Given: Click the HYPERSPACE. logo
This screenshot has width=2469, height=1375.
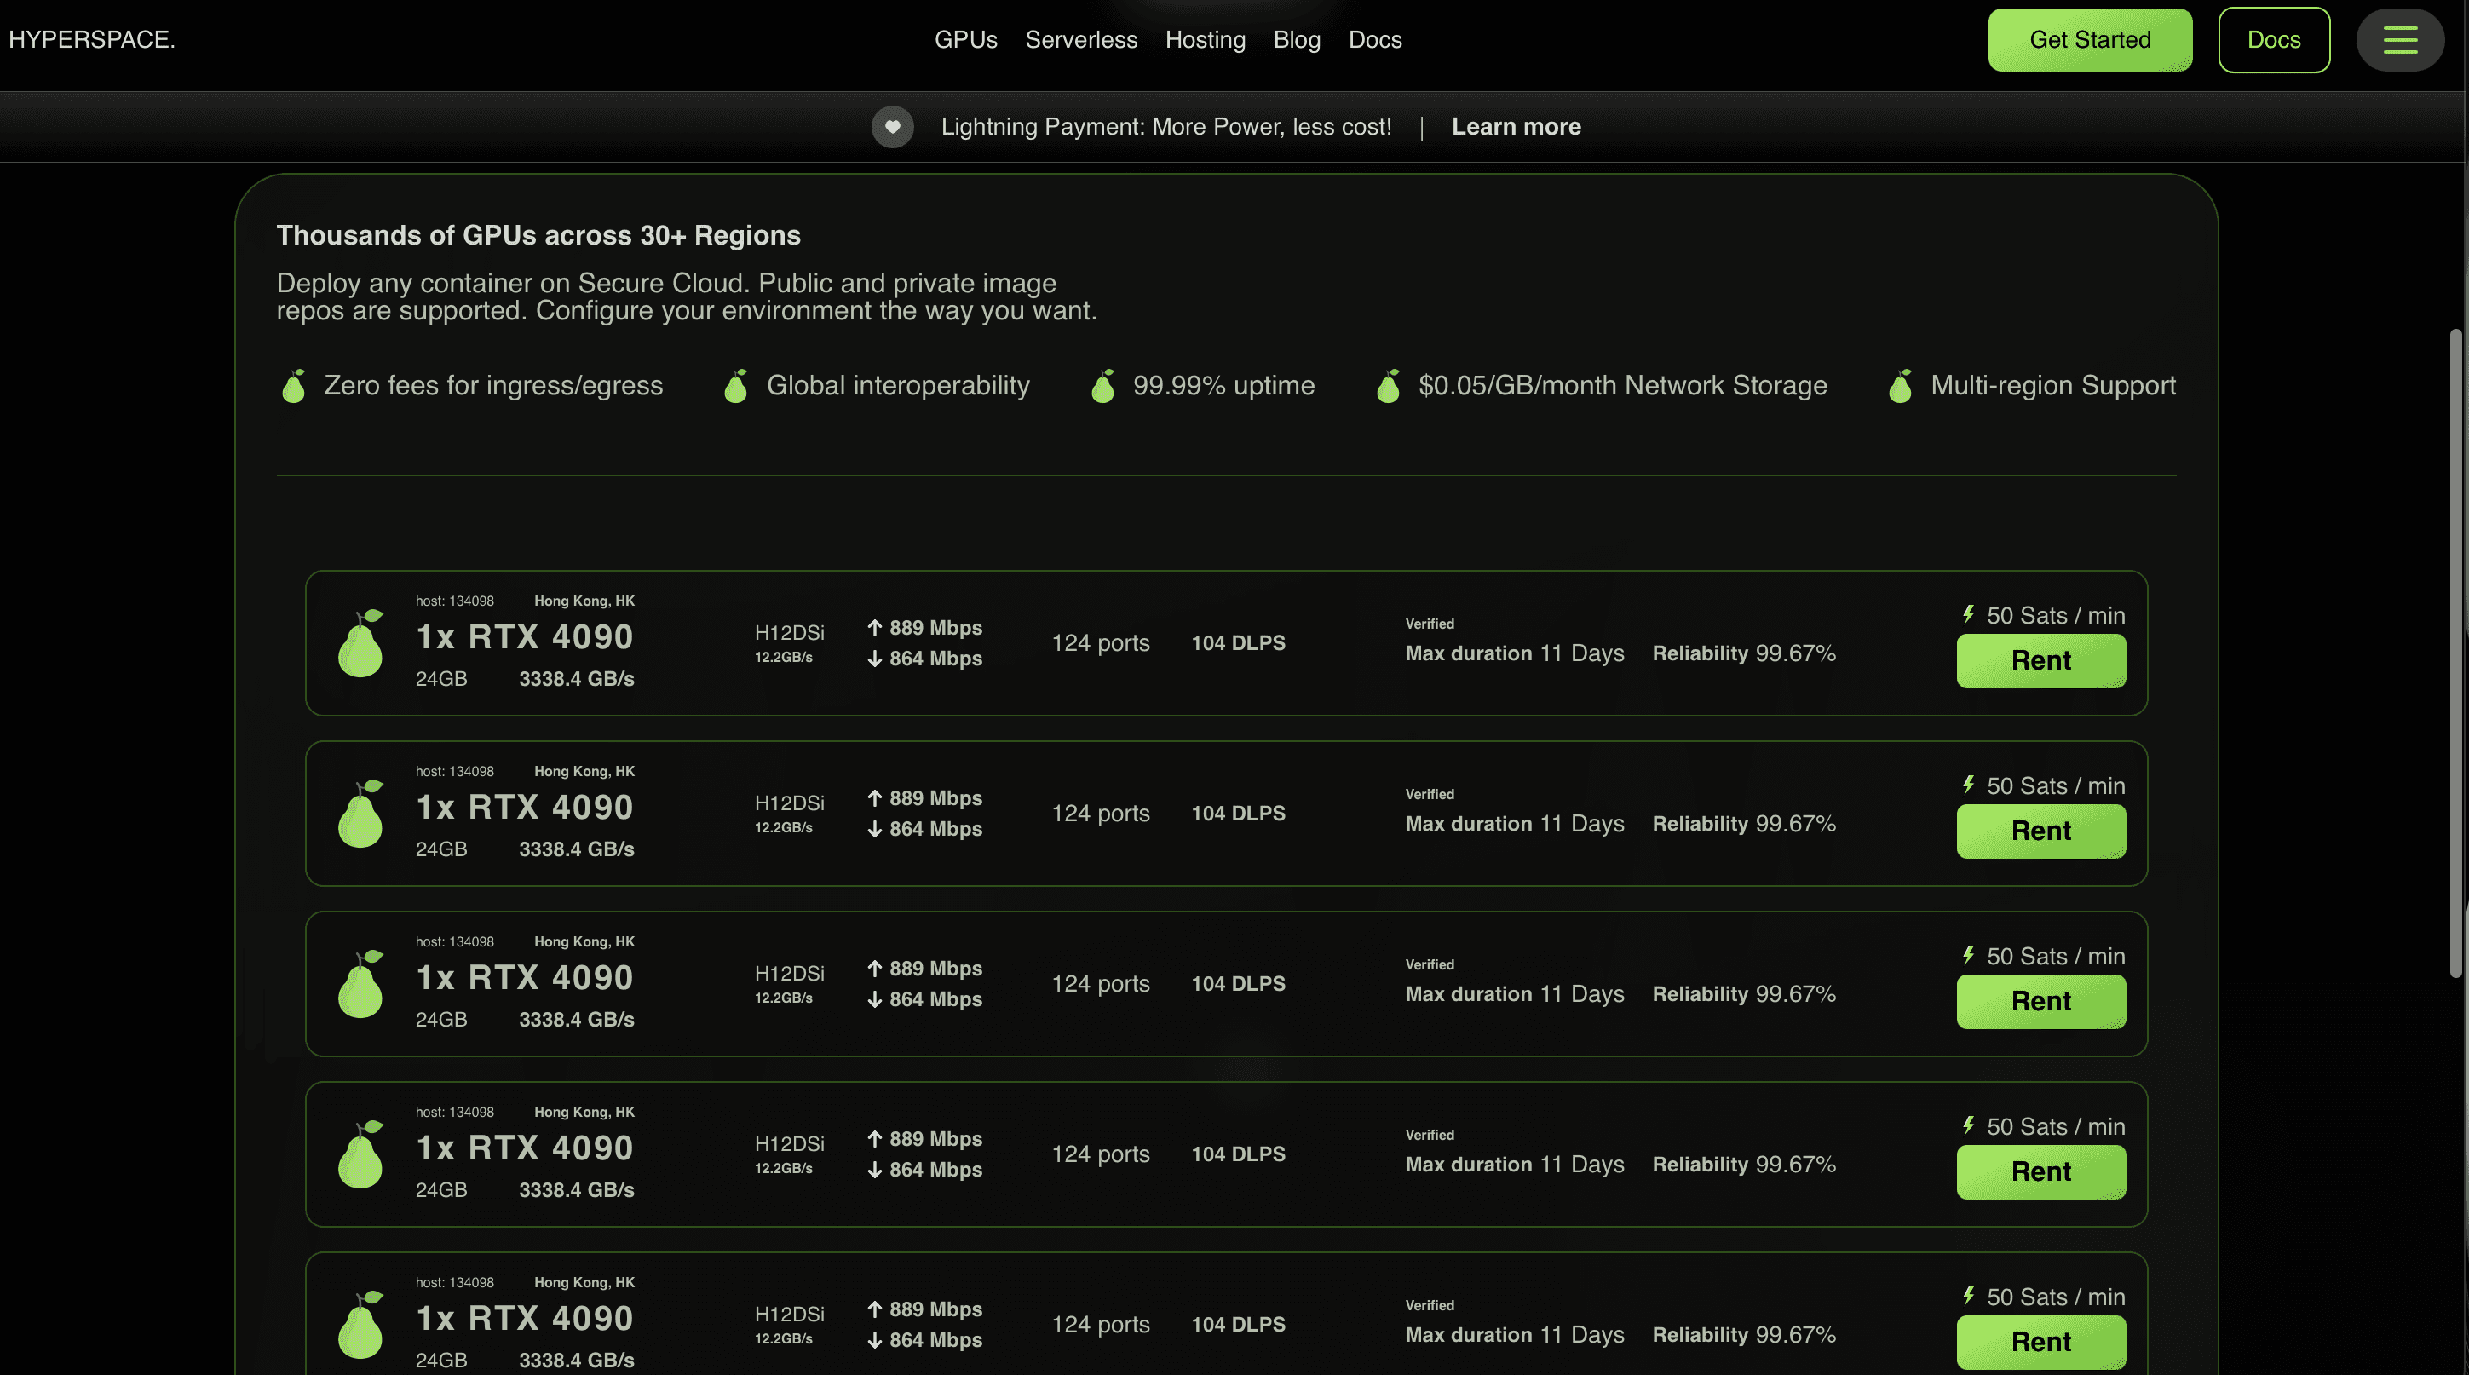Looking at the screenshot, I should click(x=92, y=40).
